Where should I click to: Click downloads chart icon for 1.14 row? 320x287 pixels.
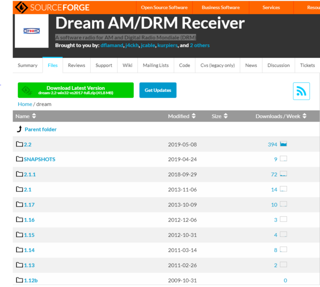coord(283,249)
